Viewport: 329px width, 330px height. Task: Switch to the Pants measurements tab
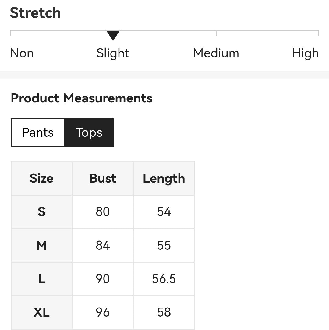(38, 132)
